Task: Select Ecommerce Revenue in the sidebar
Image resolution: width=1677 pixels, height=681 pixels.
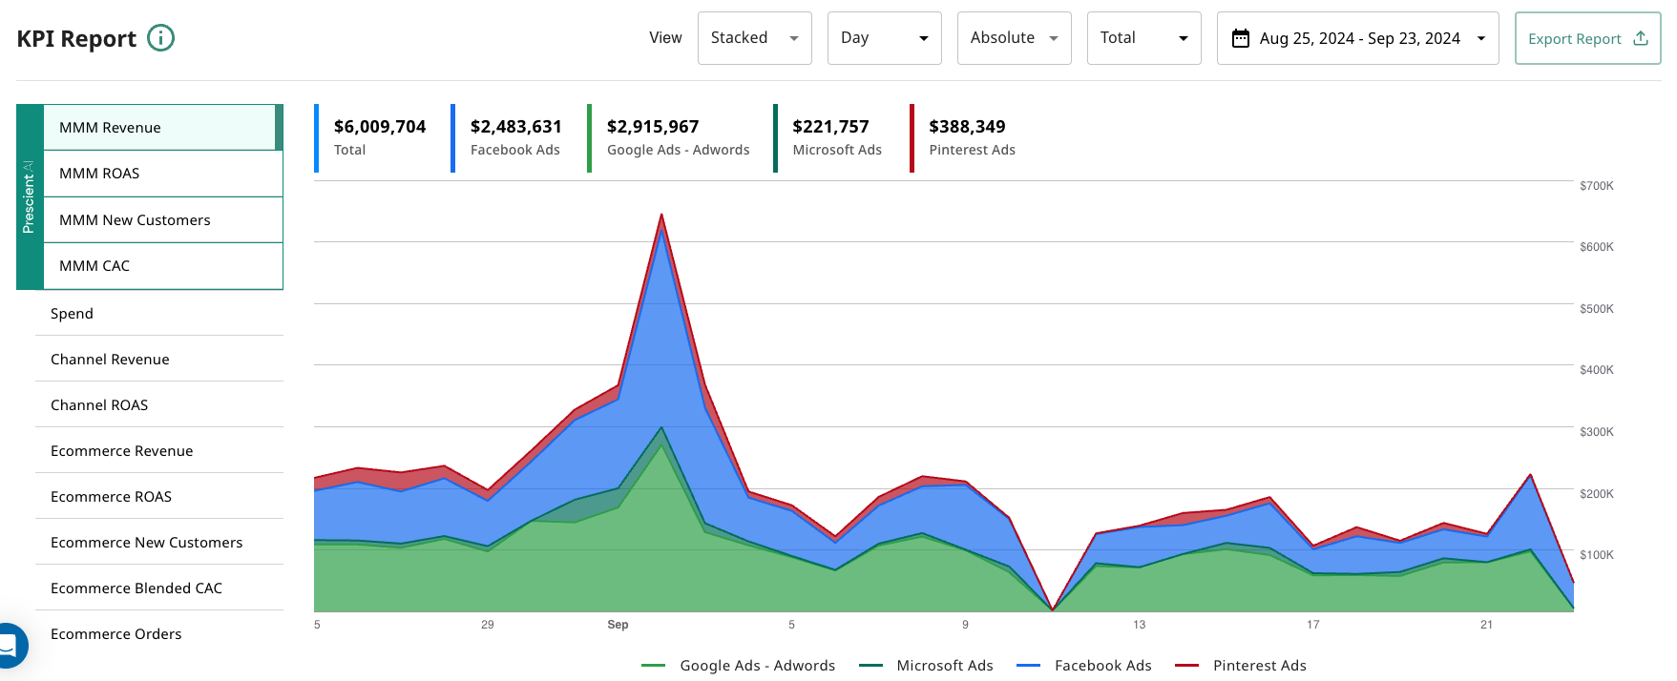Action: coord(159,450)
